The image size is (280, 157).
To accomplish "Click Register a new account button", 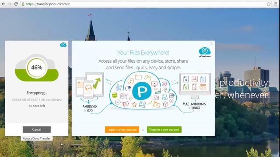I will tap(164, 130).
